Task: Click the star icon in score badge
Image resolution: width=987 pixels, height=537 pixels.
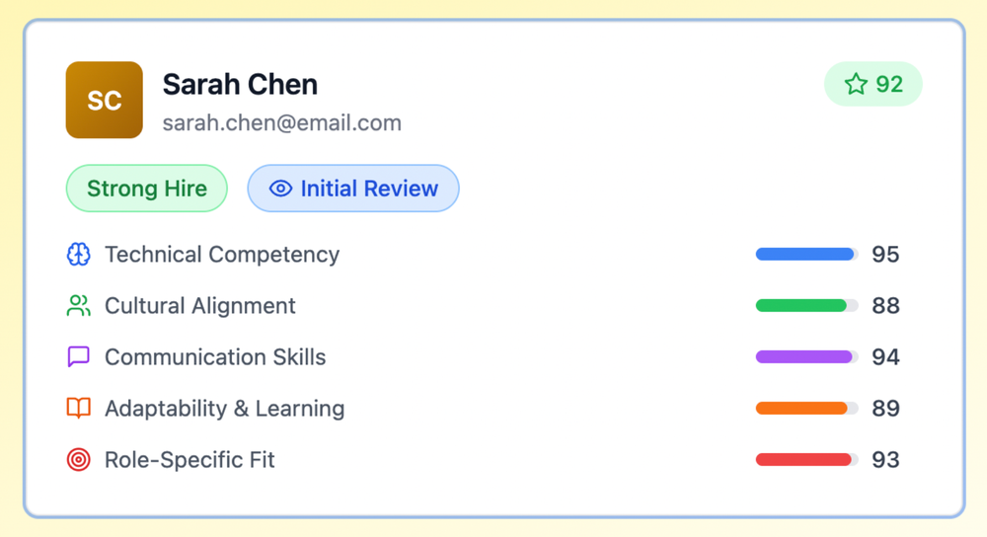Action: pos(856,85)
